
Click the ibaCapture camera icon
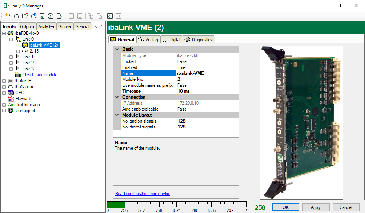tap(11, 87)
